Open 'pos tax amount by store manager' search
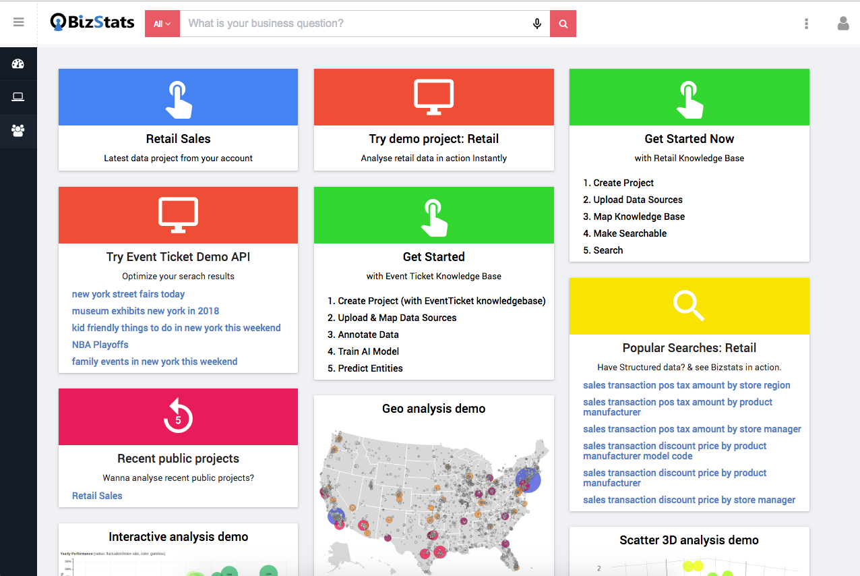This screenshot has height=576, width=860. click(692, 429)
